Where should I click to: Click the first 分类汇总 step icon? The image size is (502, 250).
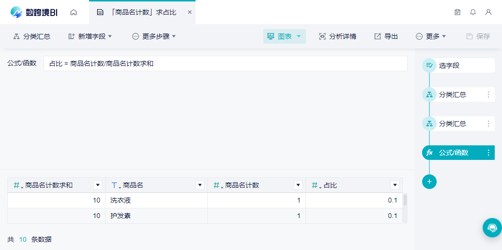coord(429,94)
